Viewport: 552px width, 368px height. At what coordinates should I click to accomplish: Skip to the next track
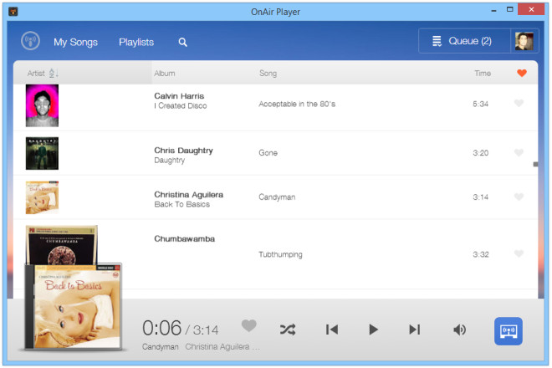click(414, 330)
